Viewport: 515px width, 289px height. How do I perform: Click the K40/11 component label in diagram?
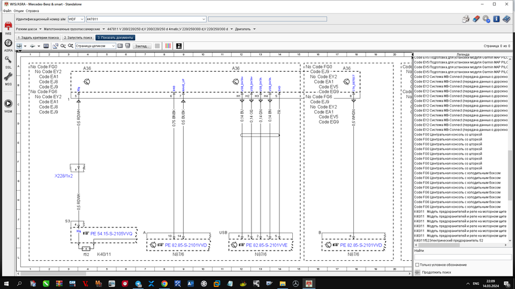[104, 254]
